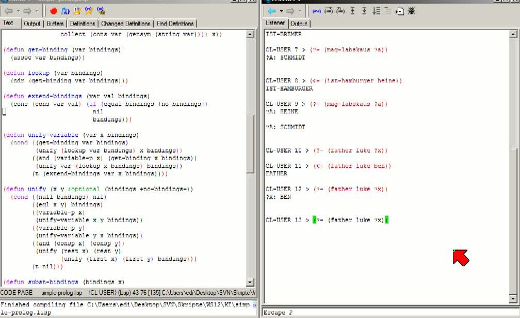Click the 'CL-USER 7 >' prompt line
The height and width of the screenshot is (318, 520).
[x=327, y=50]
